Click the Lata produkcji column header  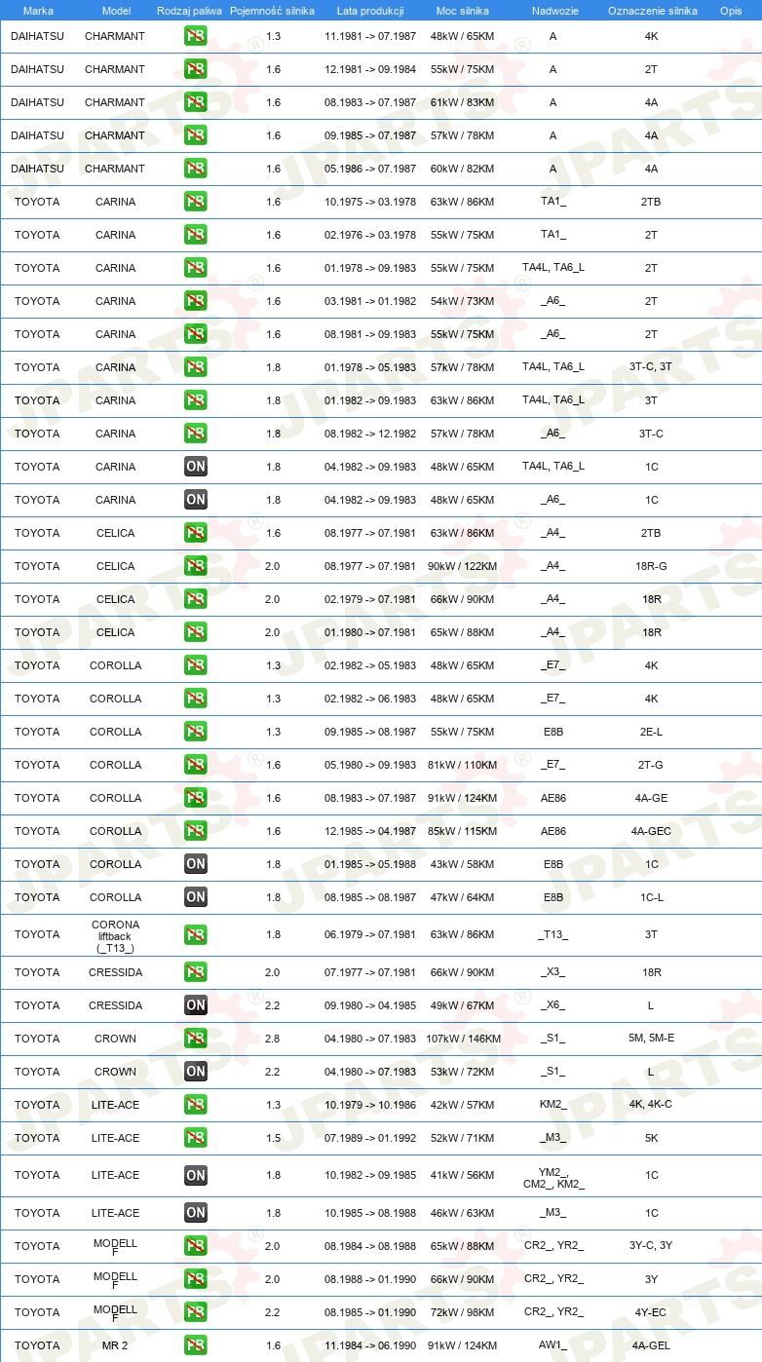pyautogui.click(x=370, y=11)
